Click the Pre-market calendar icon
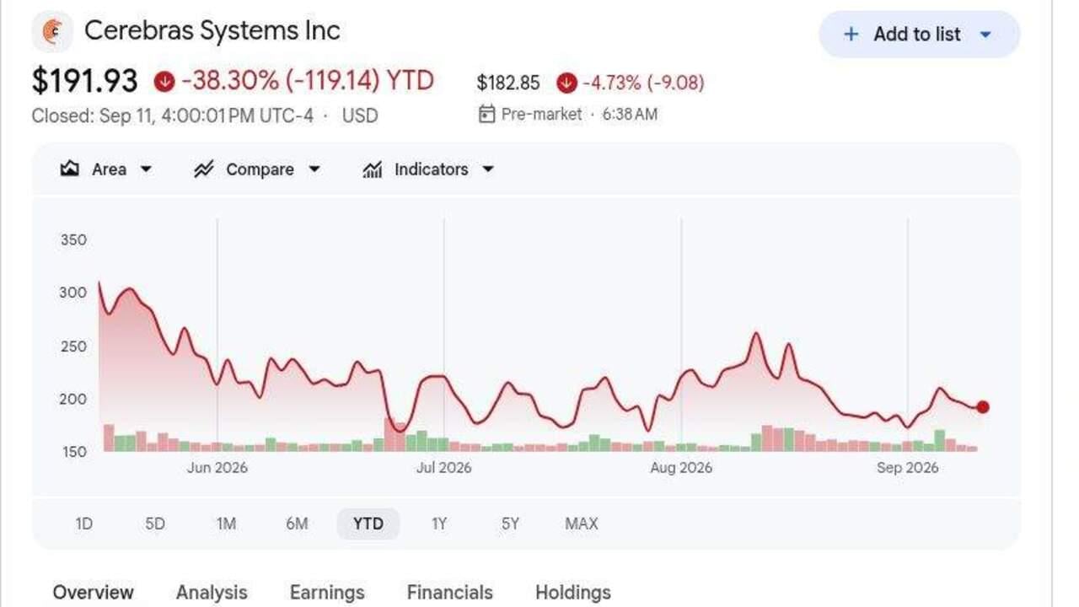The height and width of the screenshot is (607, 1079). (x=486, y=114)
